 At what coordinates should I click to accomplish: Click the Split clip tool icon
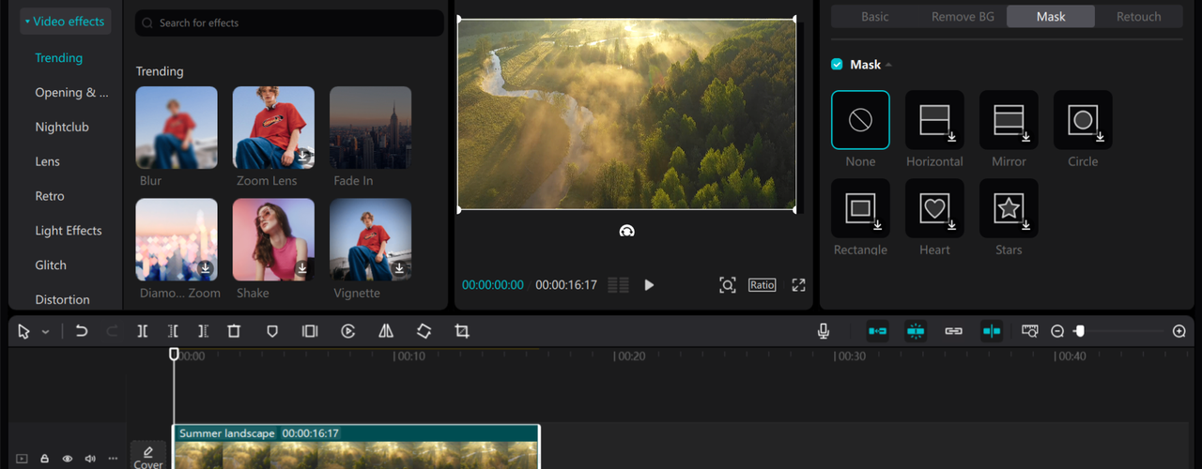coord(142,331)
